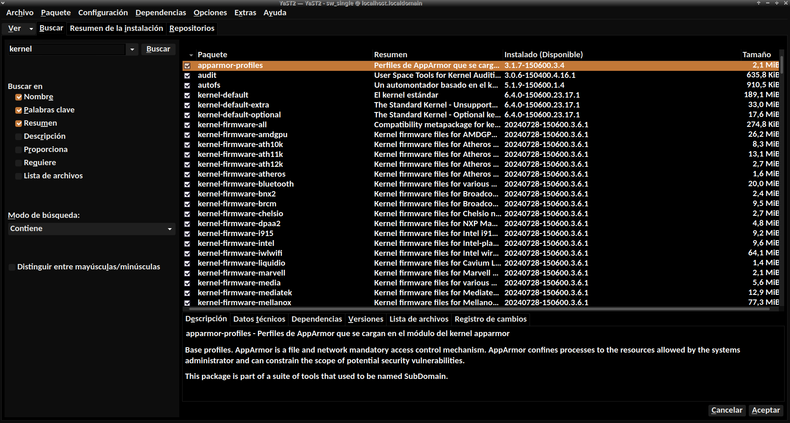Switch to Lista de archivos details tab
790x423 pixels.
coord(419,319)
